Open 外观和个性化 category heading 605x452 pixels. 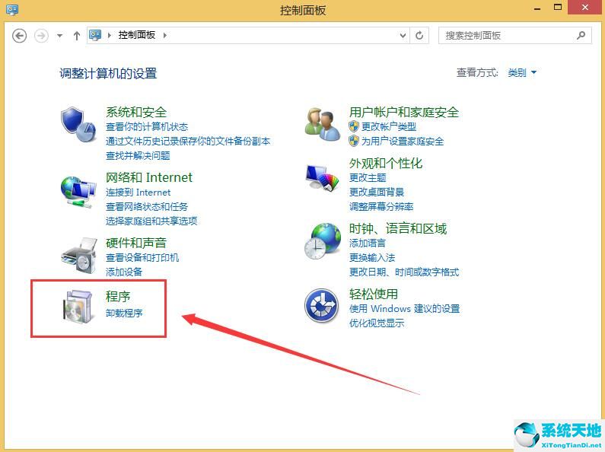(x=386, y=163)
